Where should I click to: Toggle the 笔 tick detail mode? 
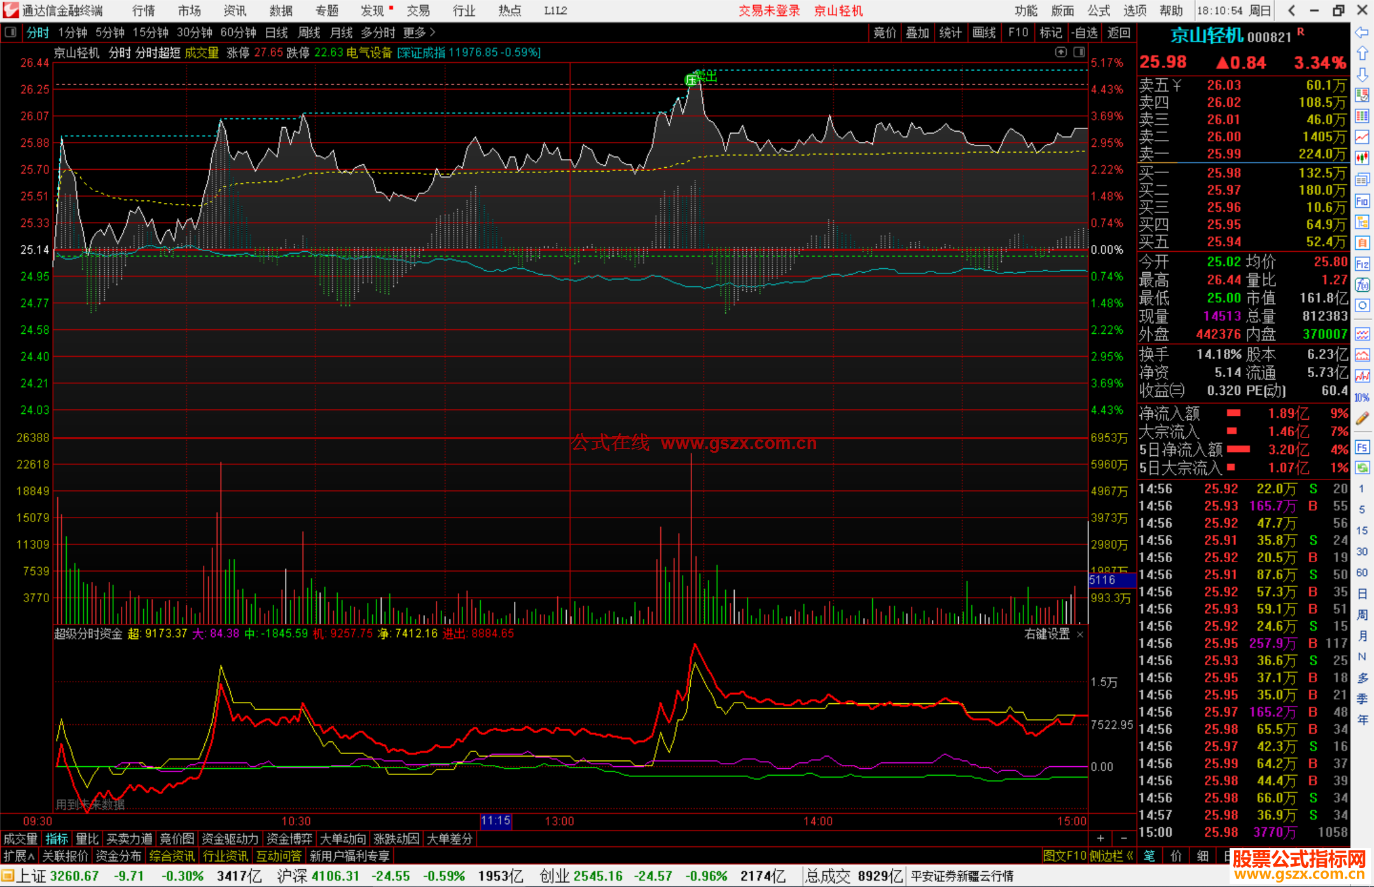1149,856
